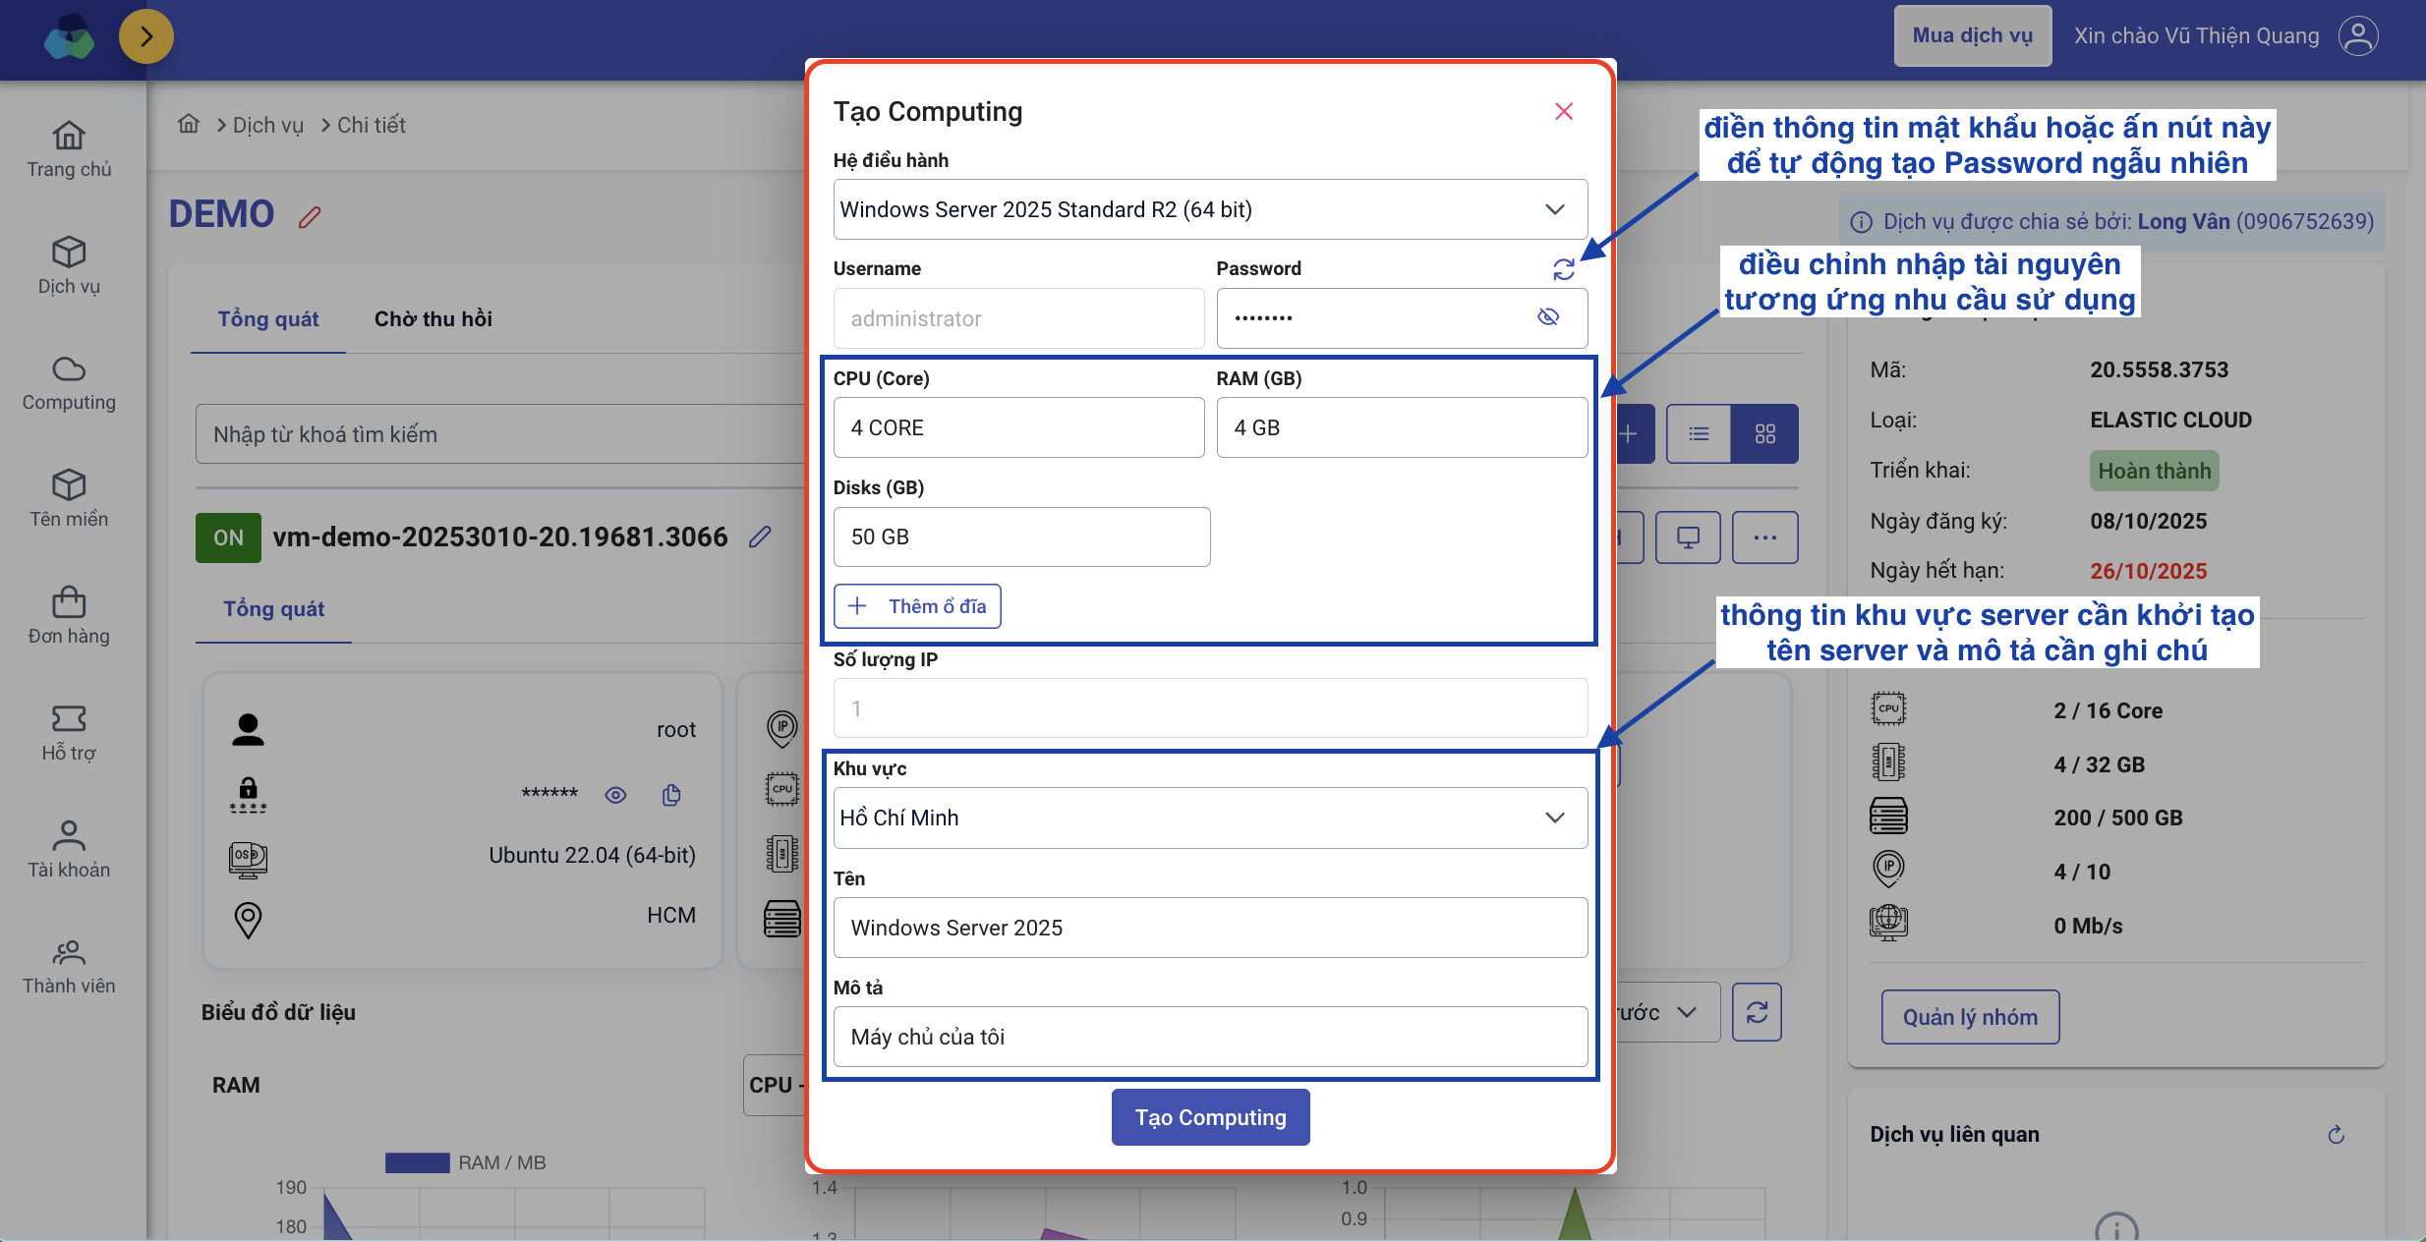Select the Tổng quát tab
The width and height of the screenshot is (2426, 1242).
268,318
